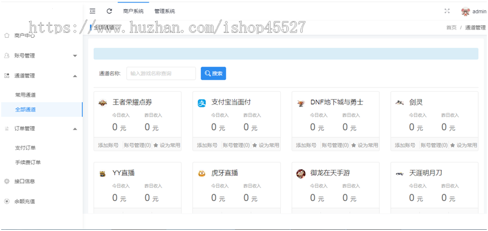Click the DNF地下城与勇士 game logo
Screen dimensions: 488x231
[x=301, y=103]
